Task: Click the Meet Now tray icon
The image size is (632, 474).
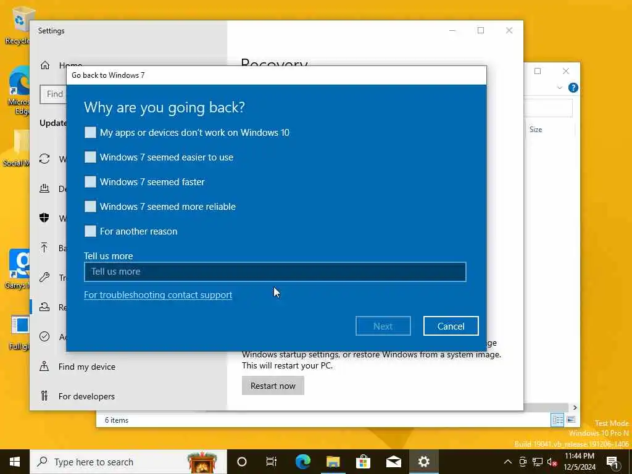Action: [523, 462]
